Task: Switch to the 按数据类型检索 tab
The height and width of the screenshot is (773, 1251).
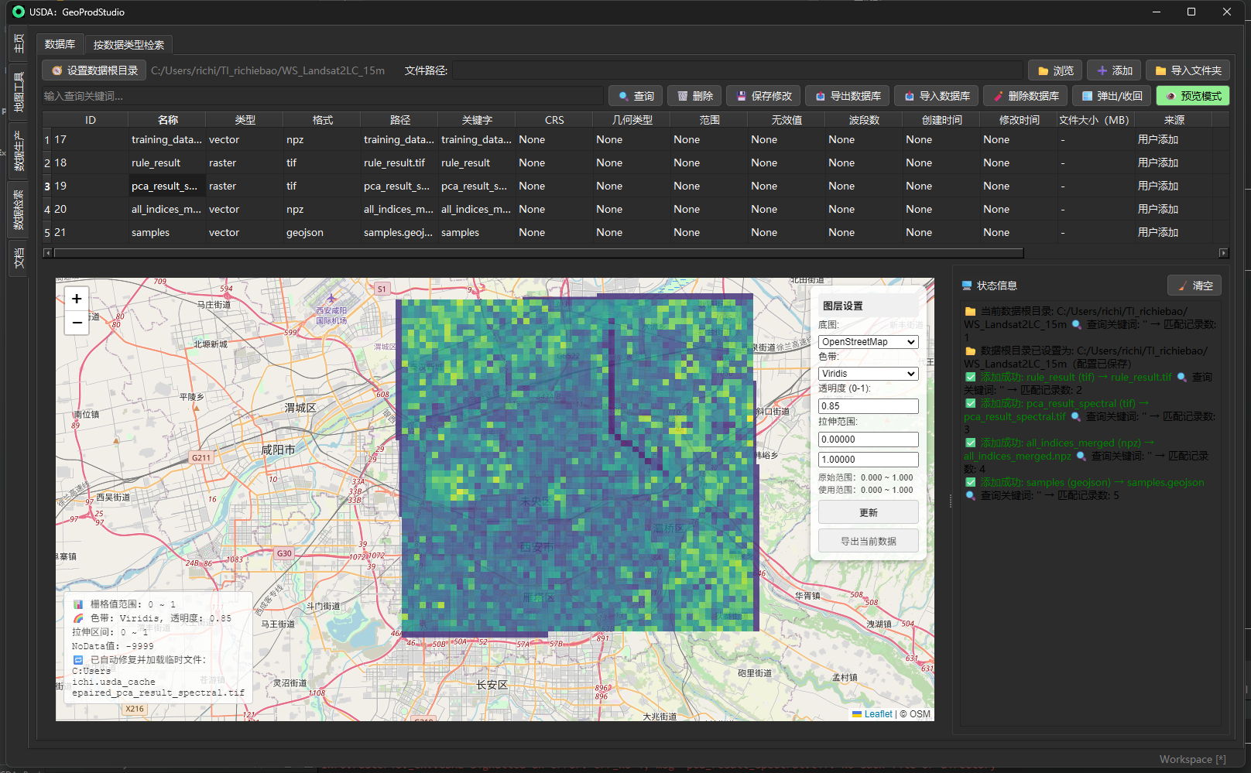Action: click(129, 44)
